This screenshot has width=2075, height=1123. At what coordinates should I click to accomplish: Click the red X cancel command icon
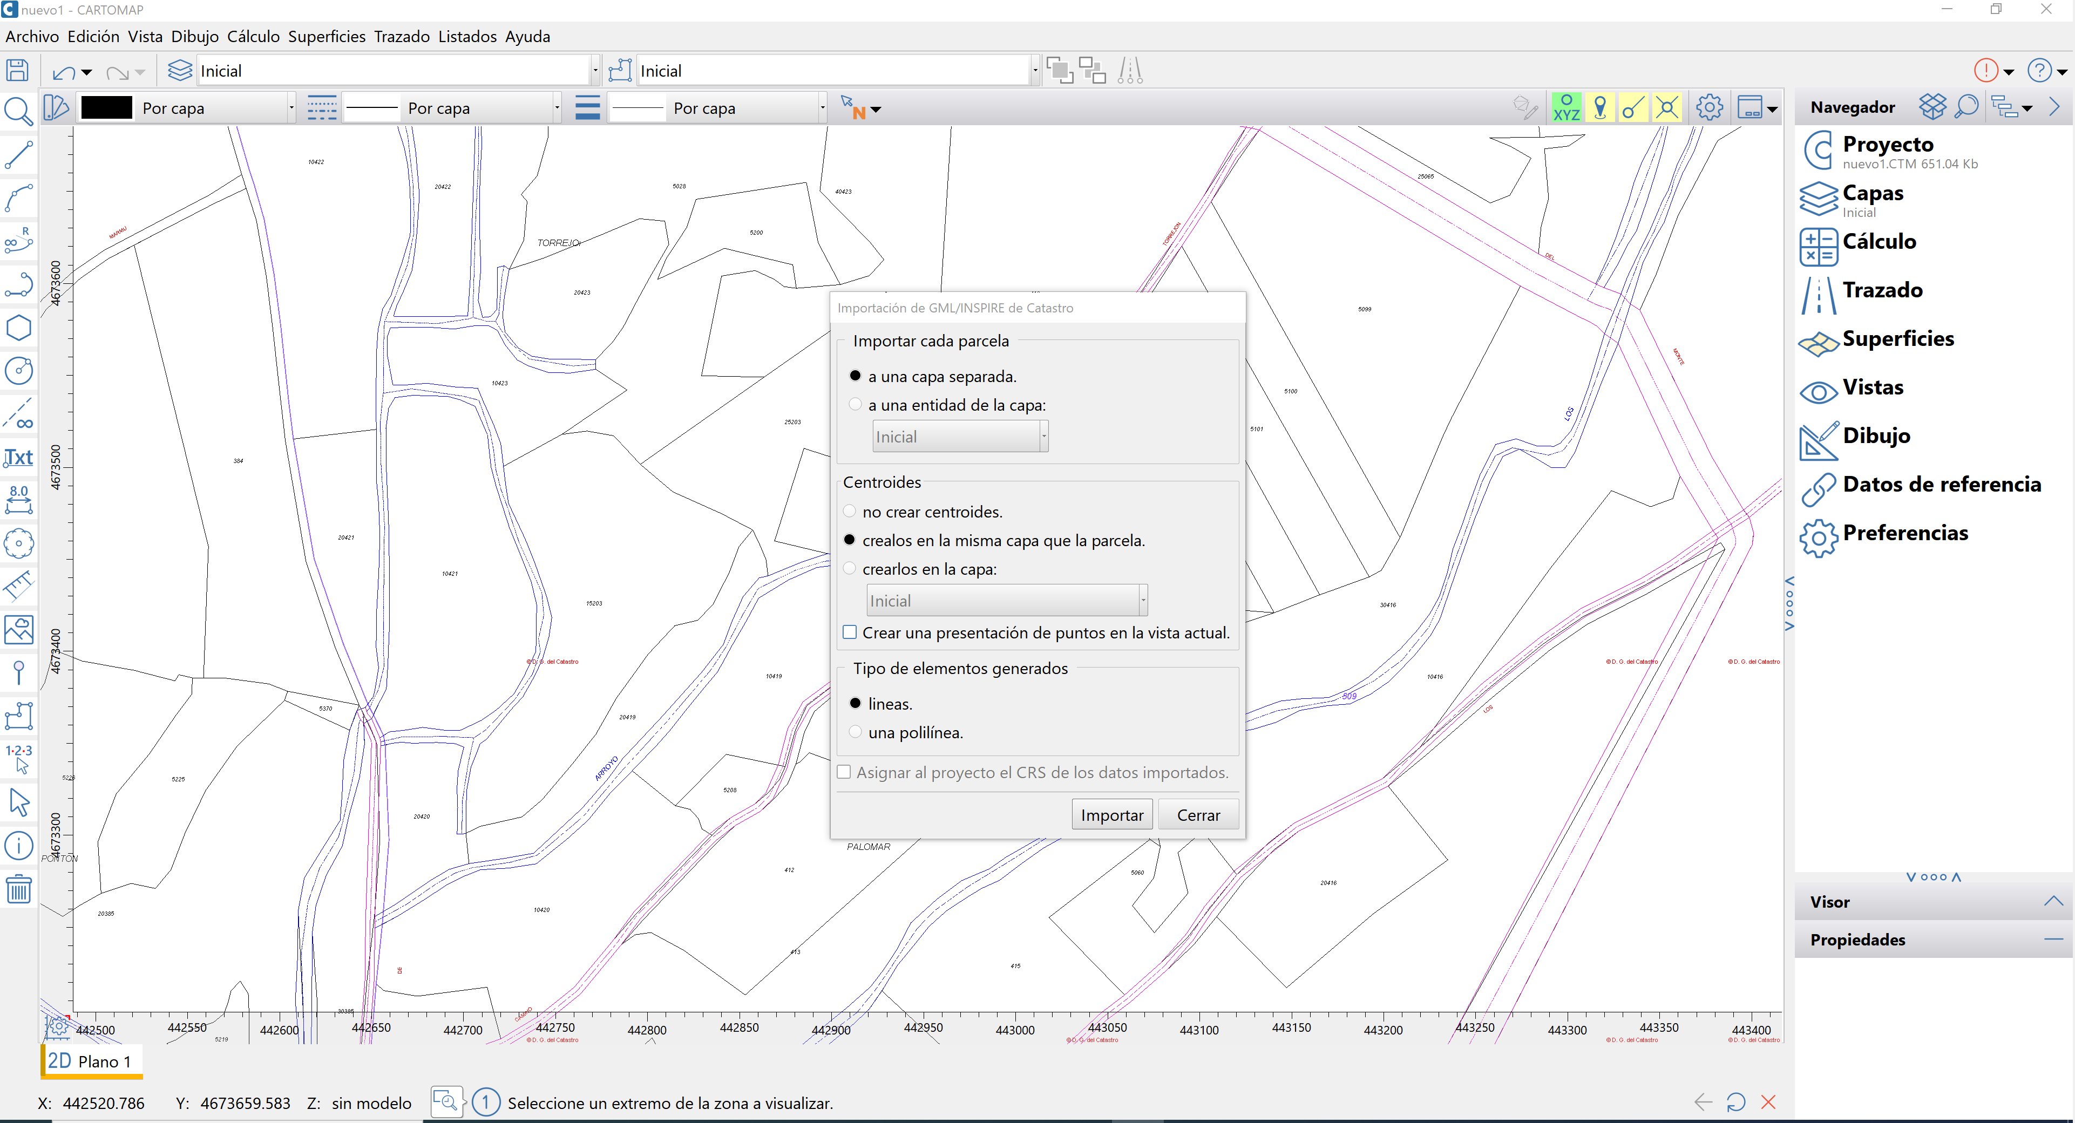pos(1768,1102)
